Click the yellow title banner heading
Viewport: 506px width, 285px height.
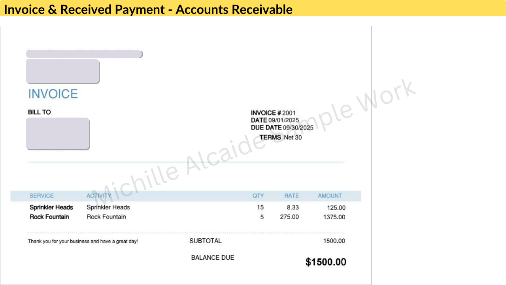click(148, 9)
